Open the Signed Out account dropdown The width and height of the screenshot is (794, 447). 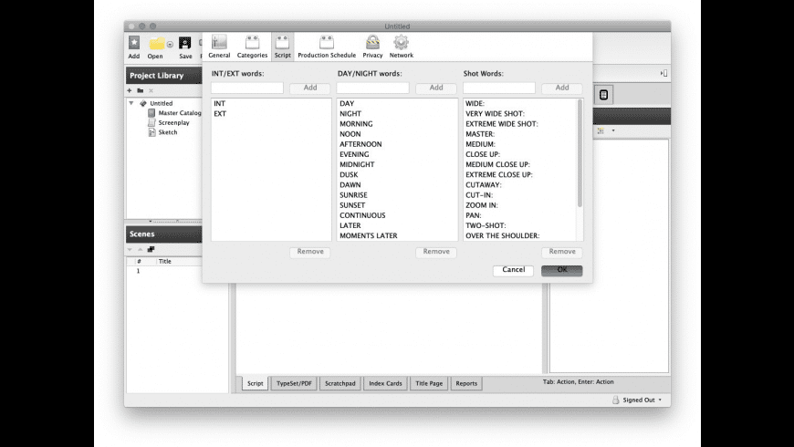click(x=638, y=400)
